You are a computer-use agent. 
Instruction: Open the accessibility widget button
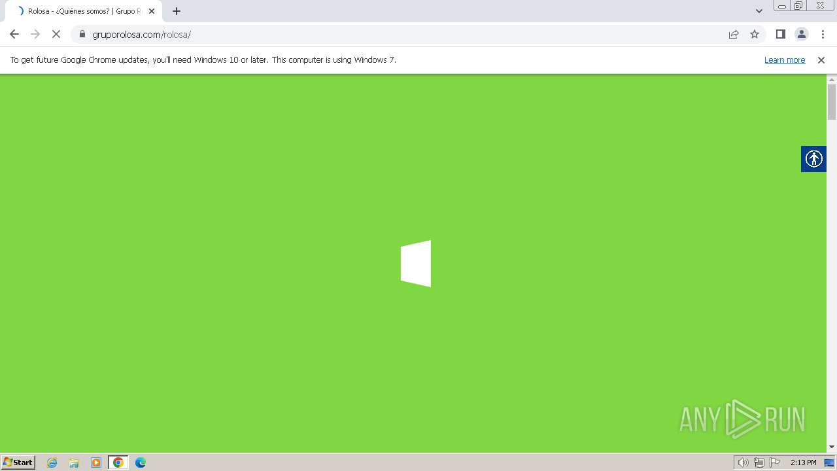coord(813,159)
